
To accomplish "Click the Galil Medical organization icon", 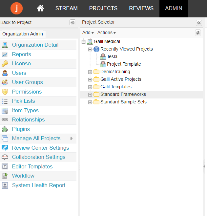I will [x=90, y=41].
